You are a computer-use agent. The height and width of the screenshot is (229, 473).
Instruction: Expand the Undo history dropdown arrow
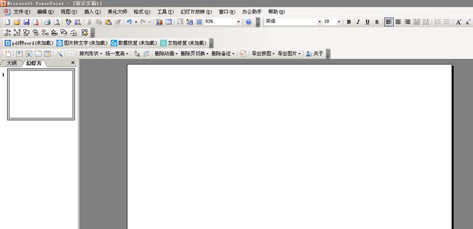(x=136, y=22)
